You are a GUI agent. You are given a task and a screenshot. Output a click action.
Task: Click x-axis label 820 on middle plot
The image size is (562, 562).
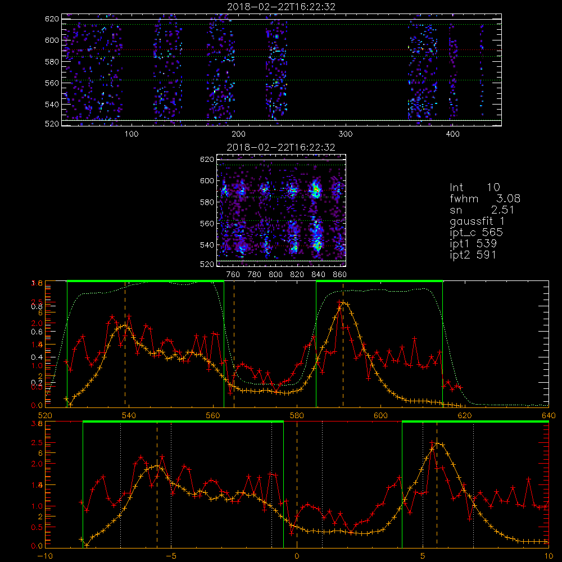coord(297,275)
